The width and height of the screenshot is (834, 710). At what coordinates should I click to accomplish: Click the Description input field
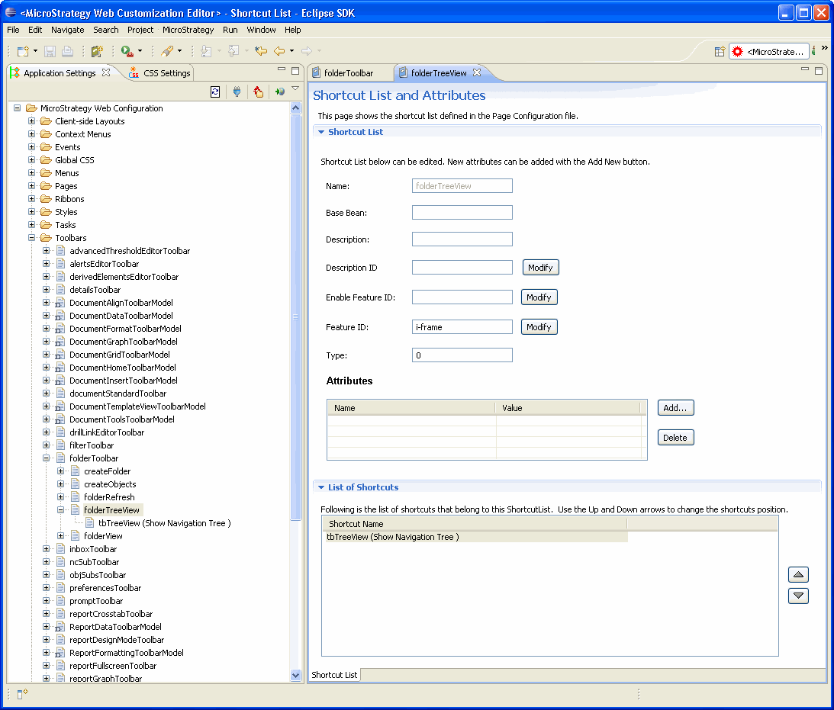pyautogui.click(x=462, y=239)
